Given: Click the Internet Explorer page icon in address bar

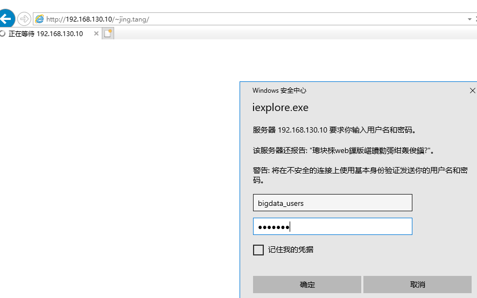Looking at the screenshot, I should pos(39,19).
